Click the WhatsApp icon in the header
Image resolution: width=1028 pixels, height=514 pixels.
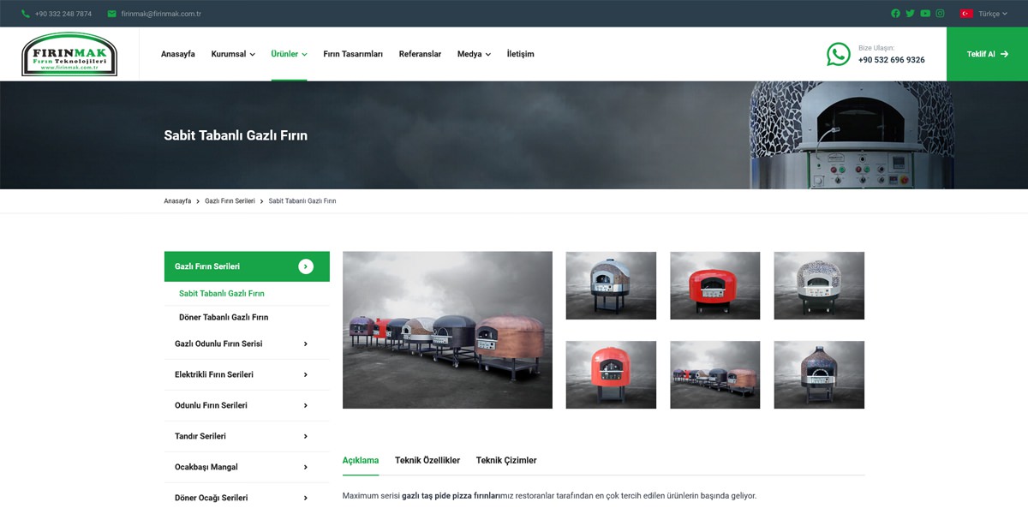click(839, 54)
